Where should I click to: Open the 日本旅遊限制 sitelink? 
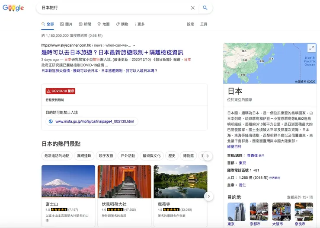112,71
